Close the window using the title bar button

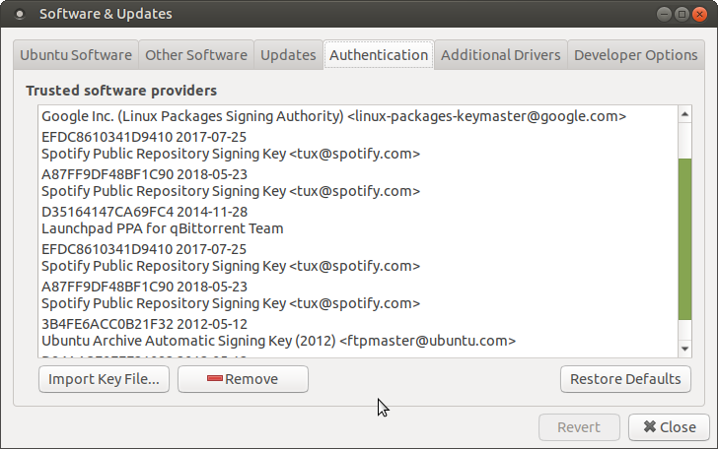(x=700, y=14)
